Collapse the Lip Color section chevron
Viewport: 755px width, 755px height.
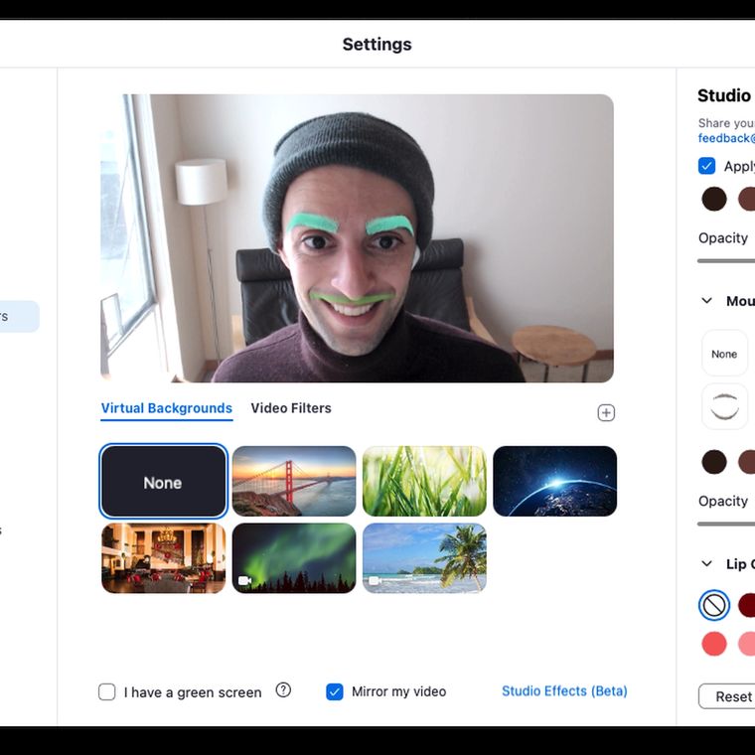707,564
